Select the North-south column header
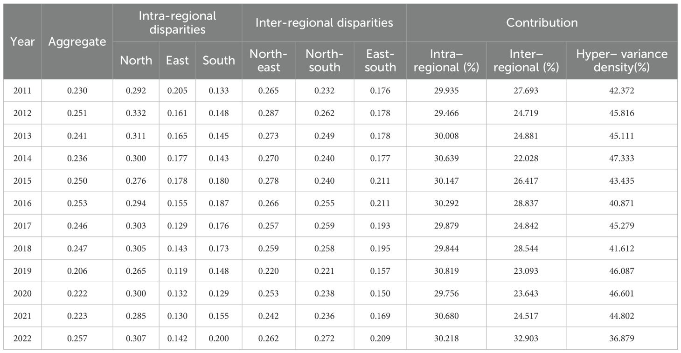This screenshot has height=353, width=681. click(x=325, y=60)
